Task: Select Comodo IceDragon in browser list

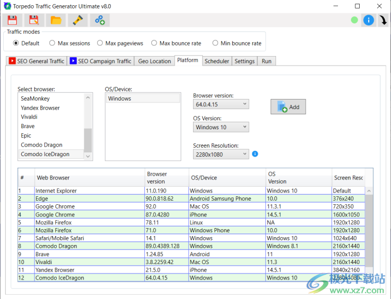Action: [51, 154]
